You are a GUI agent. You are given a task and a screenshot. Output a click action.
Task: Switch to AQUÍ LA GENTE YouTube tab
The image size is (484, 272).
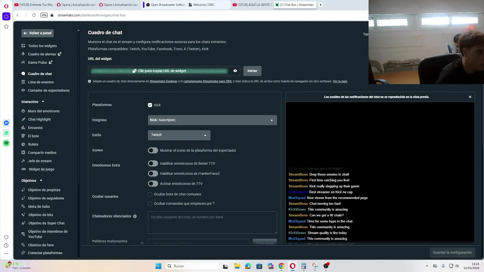tap(251, 5)
